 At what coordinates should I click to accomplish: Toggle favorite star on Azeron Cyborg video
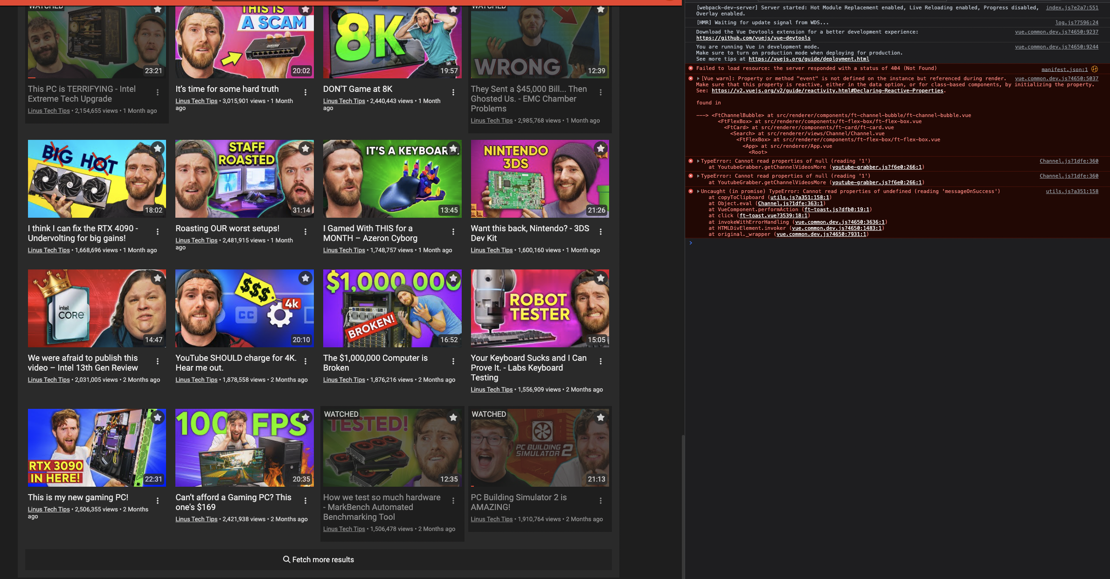[x=453, y=148]
